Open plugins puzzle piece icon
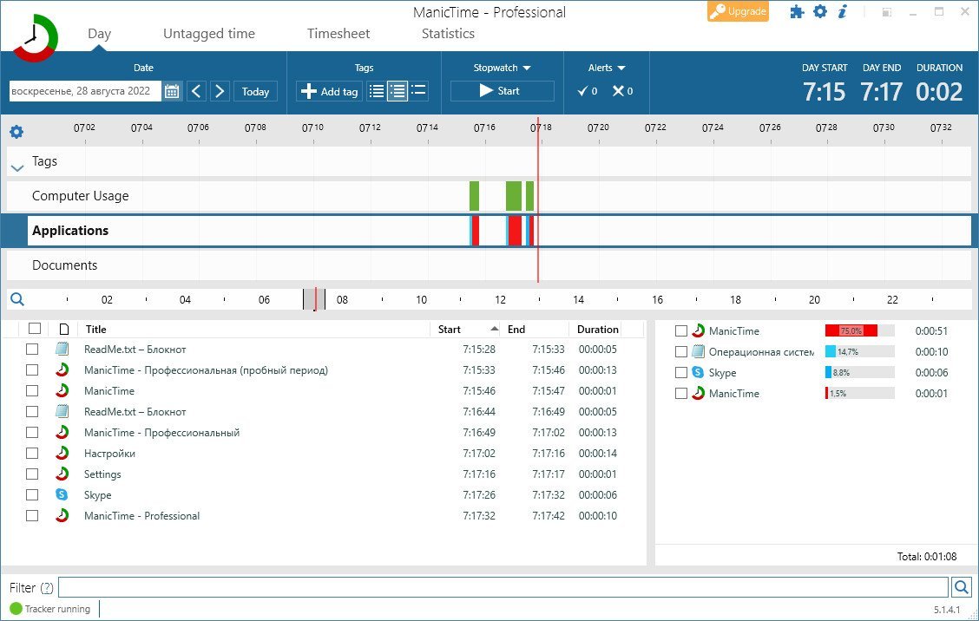The height and width of the screenshot is (621, 979). pos(797,12)
